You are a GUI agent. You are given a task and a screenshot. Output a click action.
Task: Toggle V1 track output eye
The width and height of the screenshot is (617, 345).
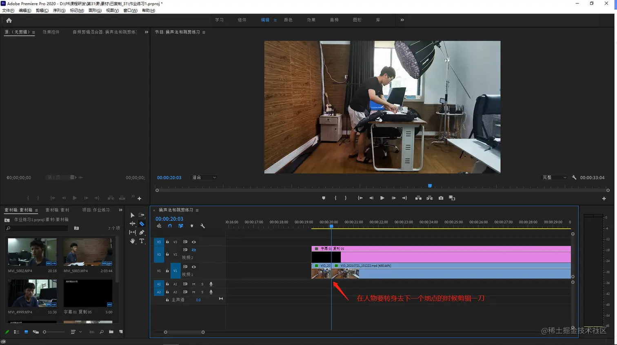194,267
